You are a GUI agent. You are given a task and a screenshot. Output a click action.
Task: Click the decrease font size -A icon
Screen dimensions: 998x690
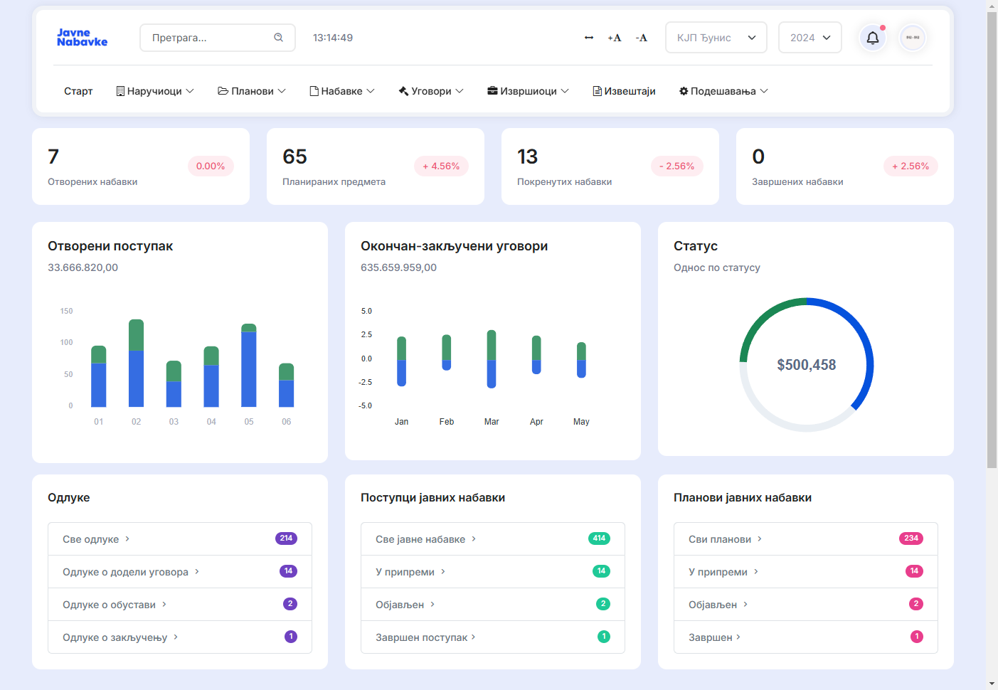pyautogui.click(x=641, y=38)
